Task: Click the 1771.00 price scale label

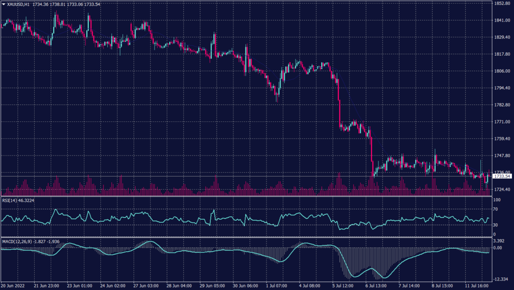Action: 502,122
